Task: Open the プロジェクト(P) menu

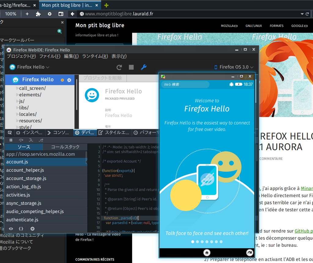Action: [21, 56]
